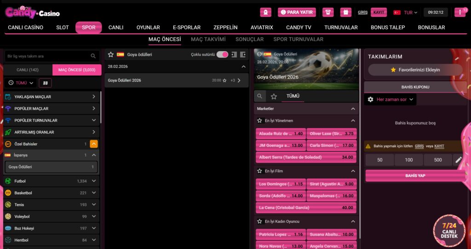Viewport: 471px width, 249px height.
Task: Open the Her zaman sor dropdown
Action: (391, 99)
